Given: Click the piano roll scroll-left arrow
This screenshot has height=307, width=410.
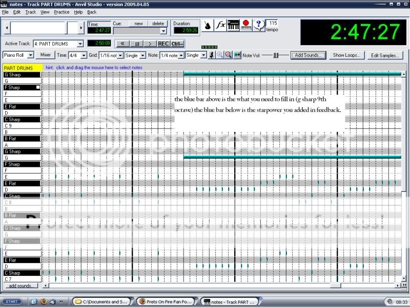Looking at the screenshot, I should coord(46,286).
